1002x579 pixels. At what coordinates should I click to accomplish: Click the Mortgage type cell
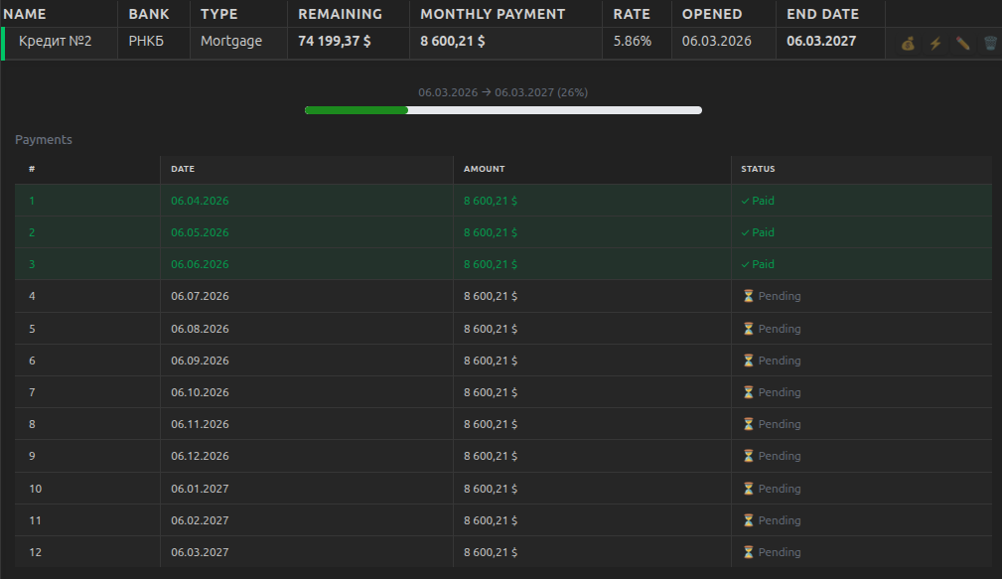231,41
